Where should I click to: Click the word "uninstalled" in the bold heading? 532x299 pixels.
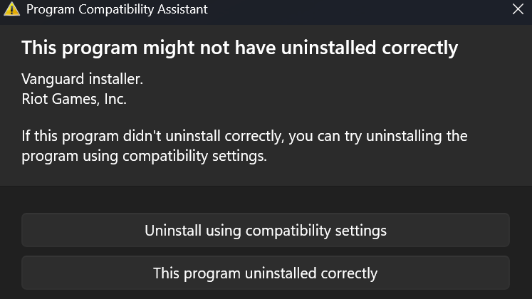click(328, 48)
